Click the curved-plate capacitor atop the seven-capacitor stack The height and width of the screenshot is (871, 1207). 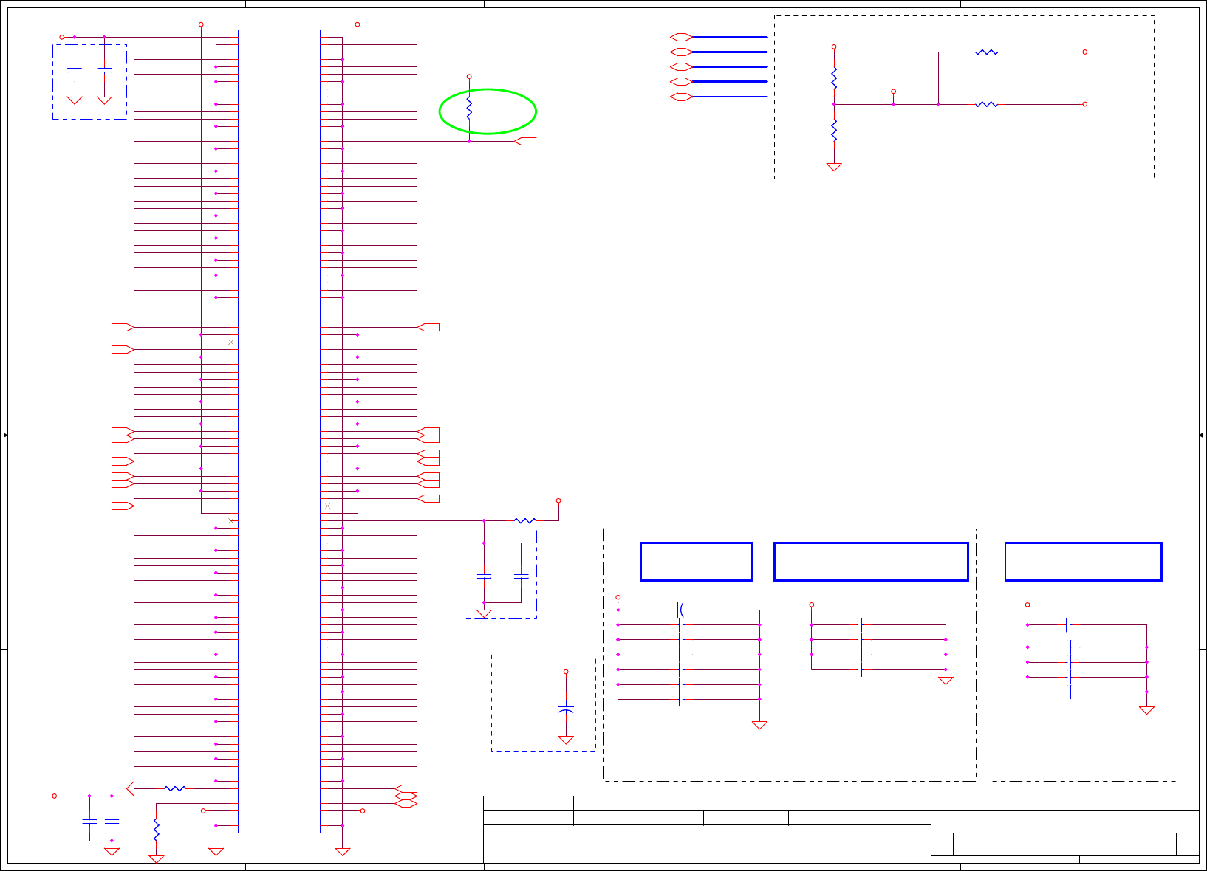681,610
